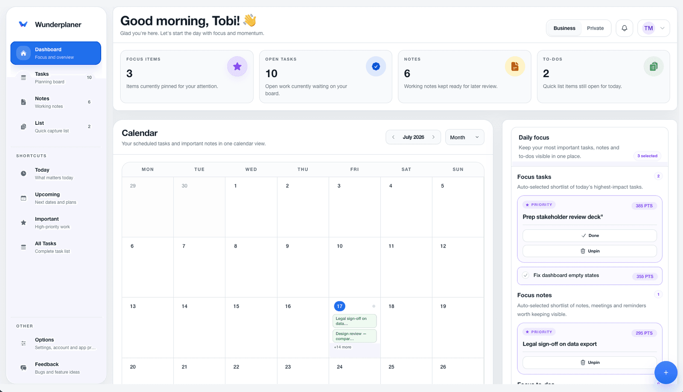This screenshot has height=392, width=683.
Task: Click the Tasks count badge 10
Action: click(89, 78)
